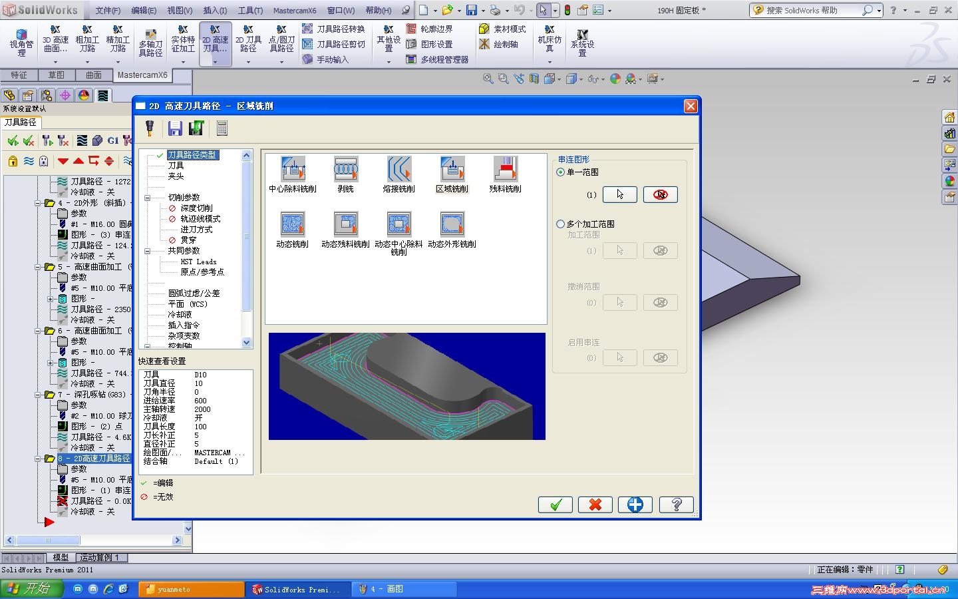Select 平面 (WCS) in the parameter tree

(x=188, y=304)
